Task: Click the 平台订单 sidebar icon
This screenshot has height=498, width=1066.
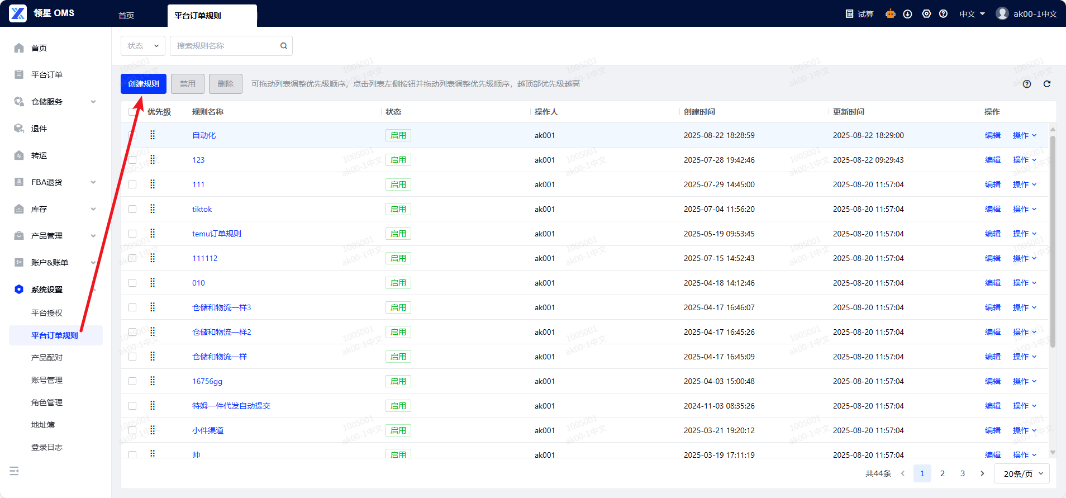Action: 19,75
